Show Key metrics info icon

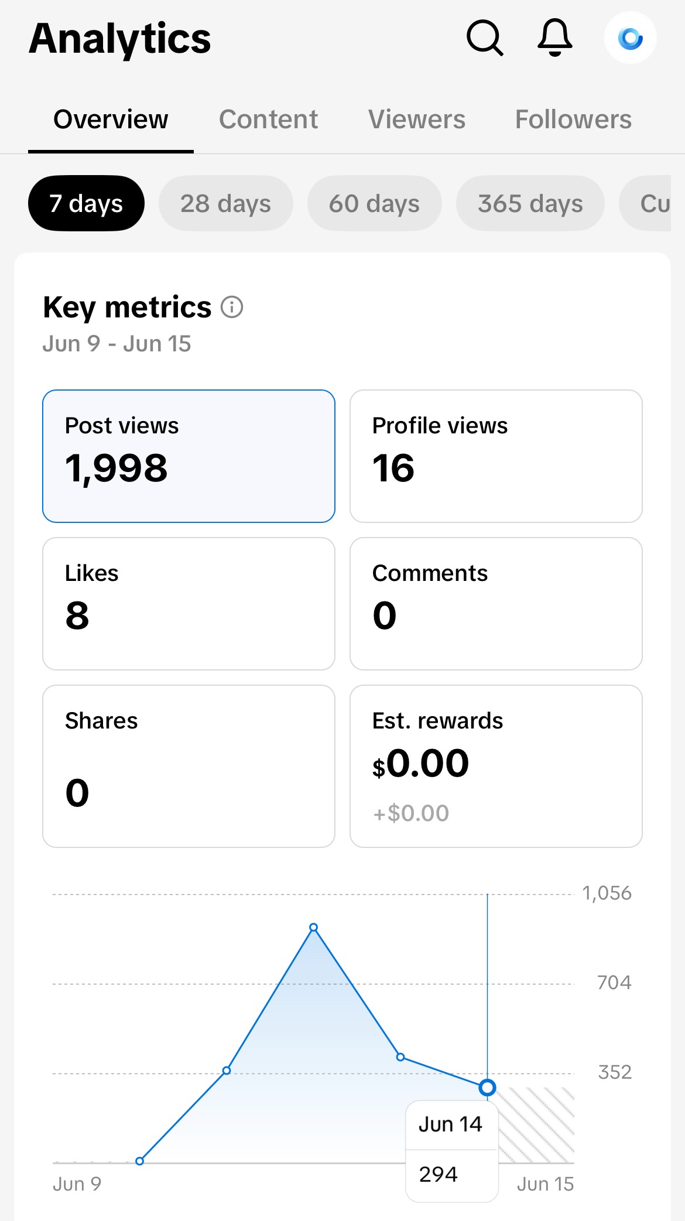[232, 307]
